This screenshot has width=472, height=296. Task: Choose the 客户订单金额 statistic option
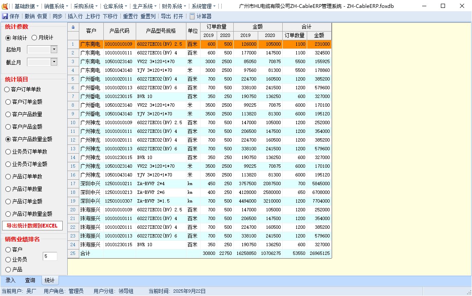[7, 101]
